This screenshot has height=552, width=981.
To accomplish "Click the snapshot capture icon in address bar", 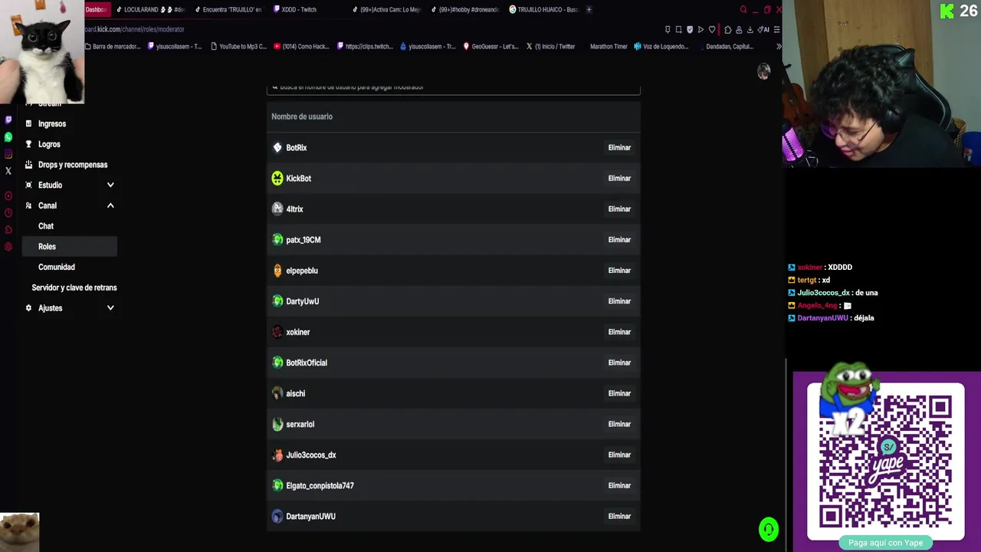I will point(678,30).
